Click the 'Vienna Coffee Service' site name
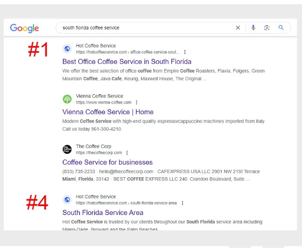Screen dimensions: 302x250 coord(99,96)
